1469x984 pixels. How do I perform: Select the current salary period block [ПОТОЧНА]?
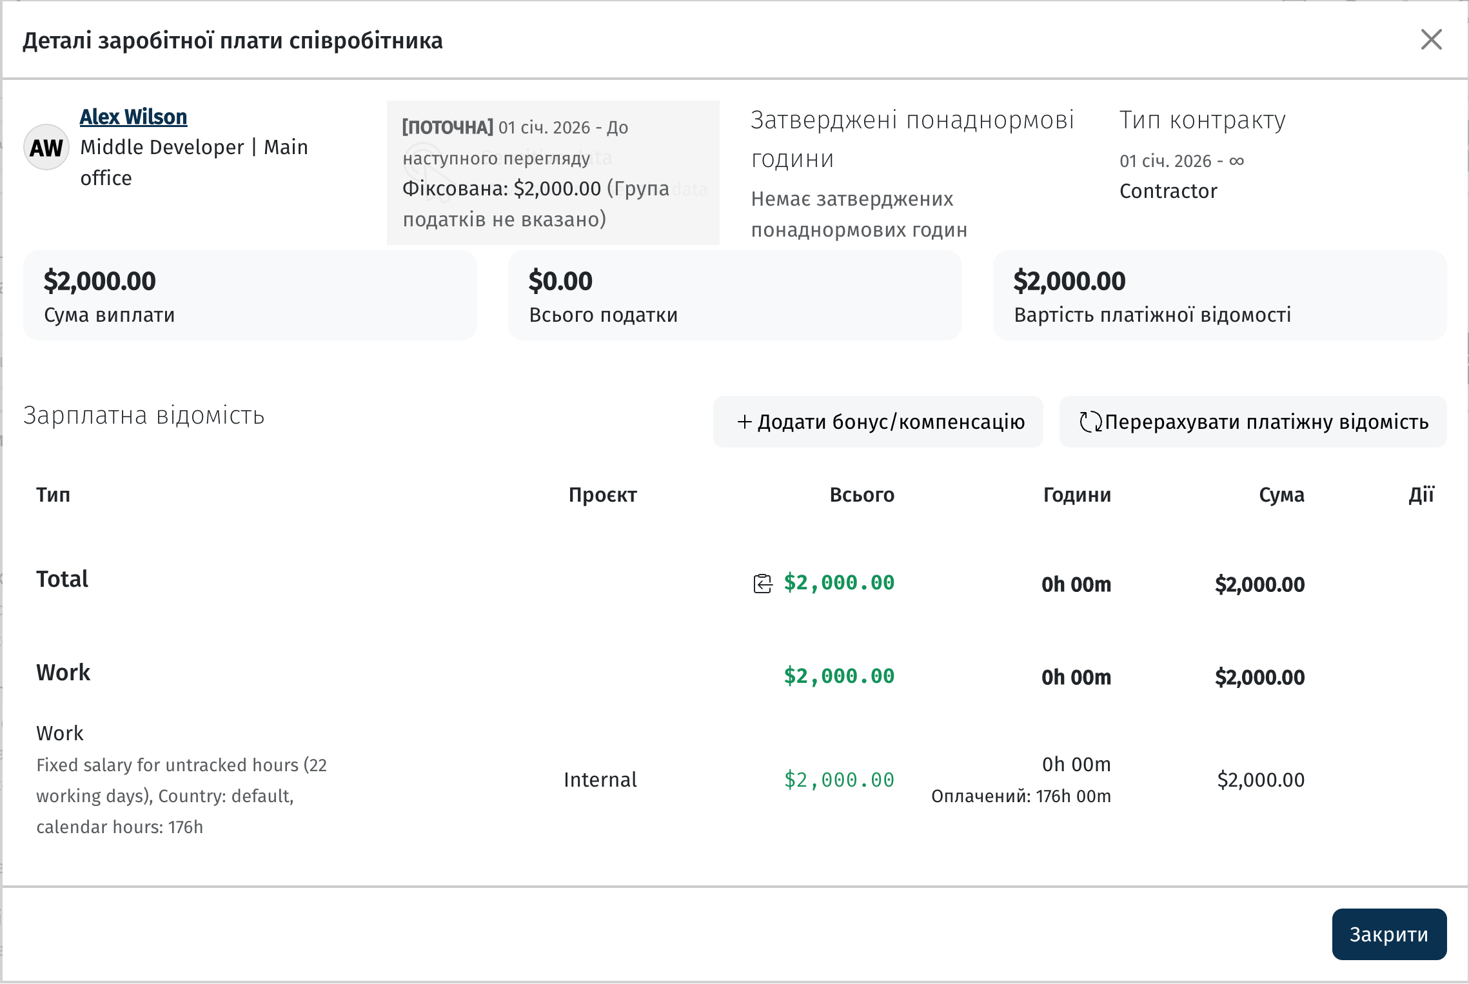click(x=553, y=173)
